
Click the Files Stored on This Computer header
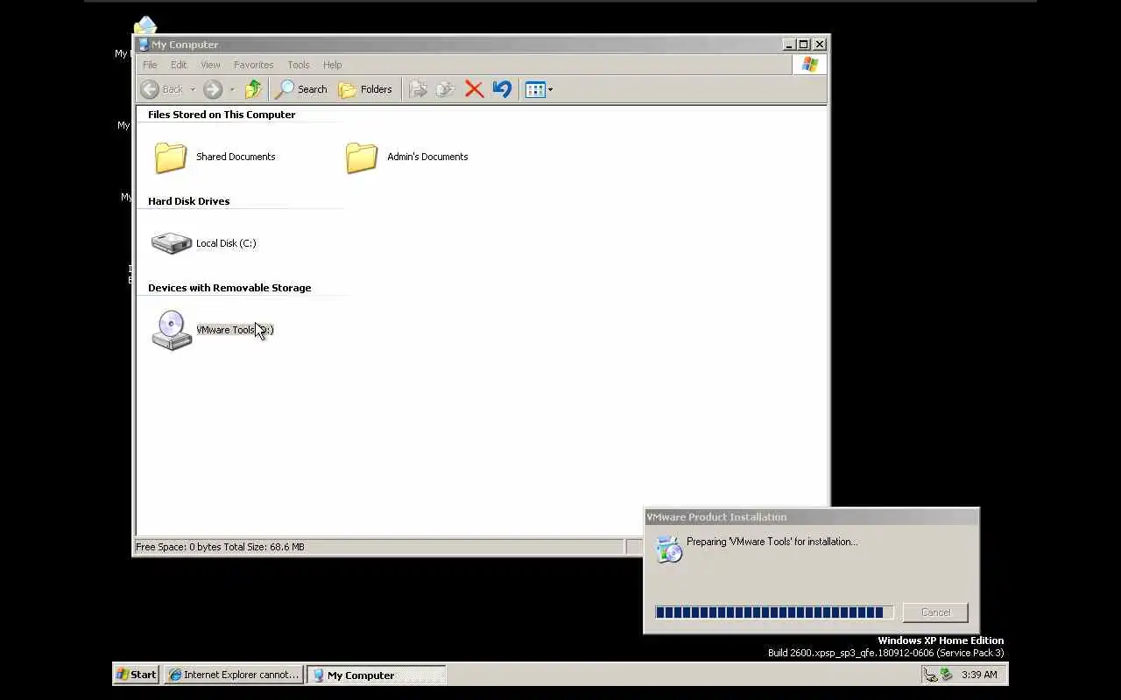(x=222, y=115)
